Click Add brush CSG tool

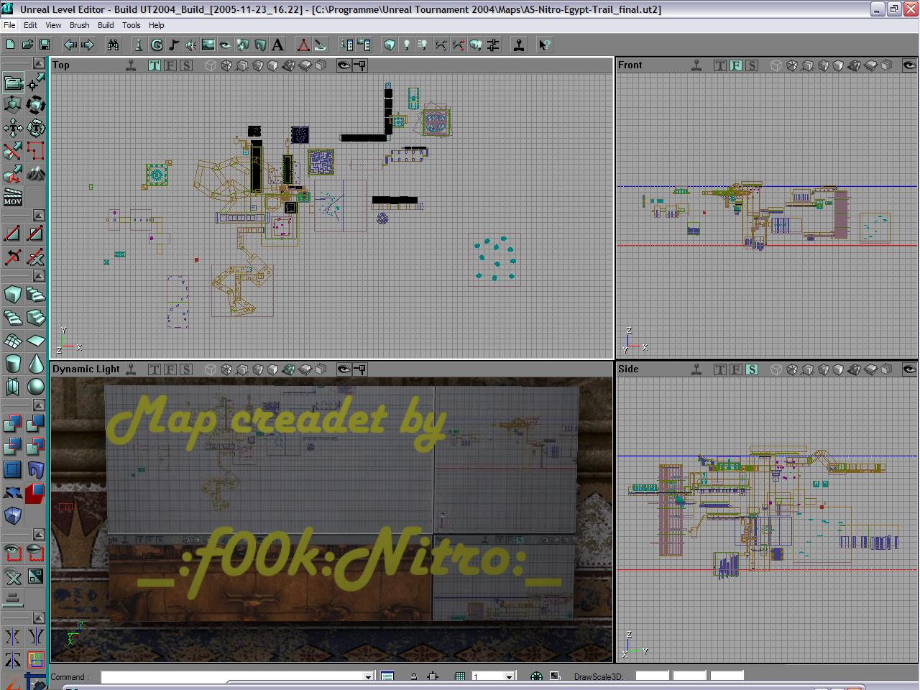[x=13, y=424]
